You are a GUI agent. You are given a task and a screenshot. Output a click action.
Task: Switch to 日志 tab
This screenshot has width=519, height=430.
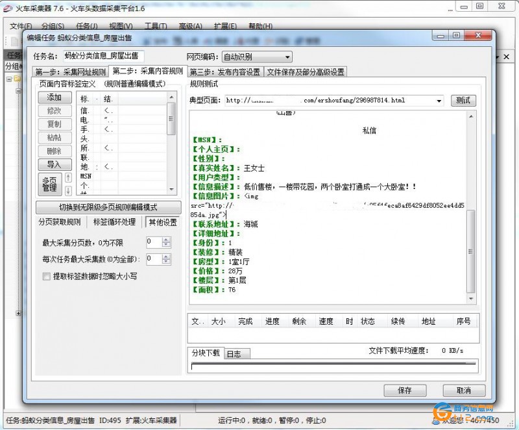237,354
